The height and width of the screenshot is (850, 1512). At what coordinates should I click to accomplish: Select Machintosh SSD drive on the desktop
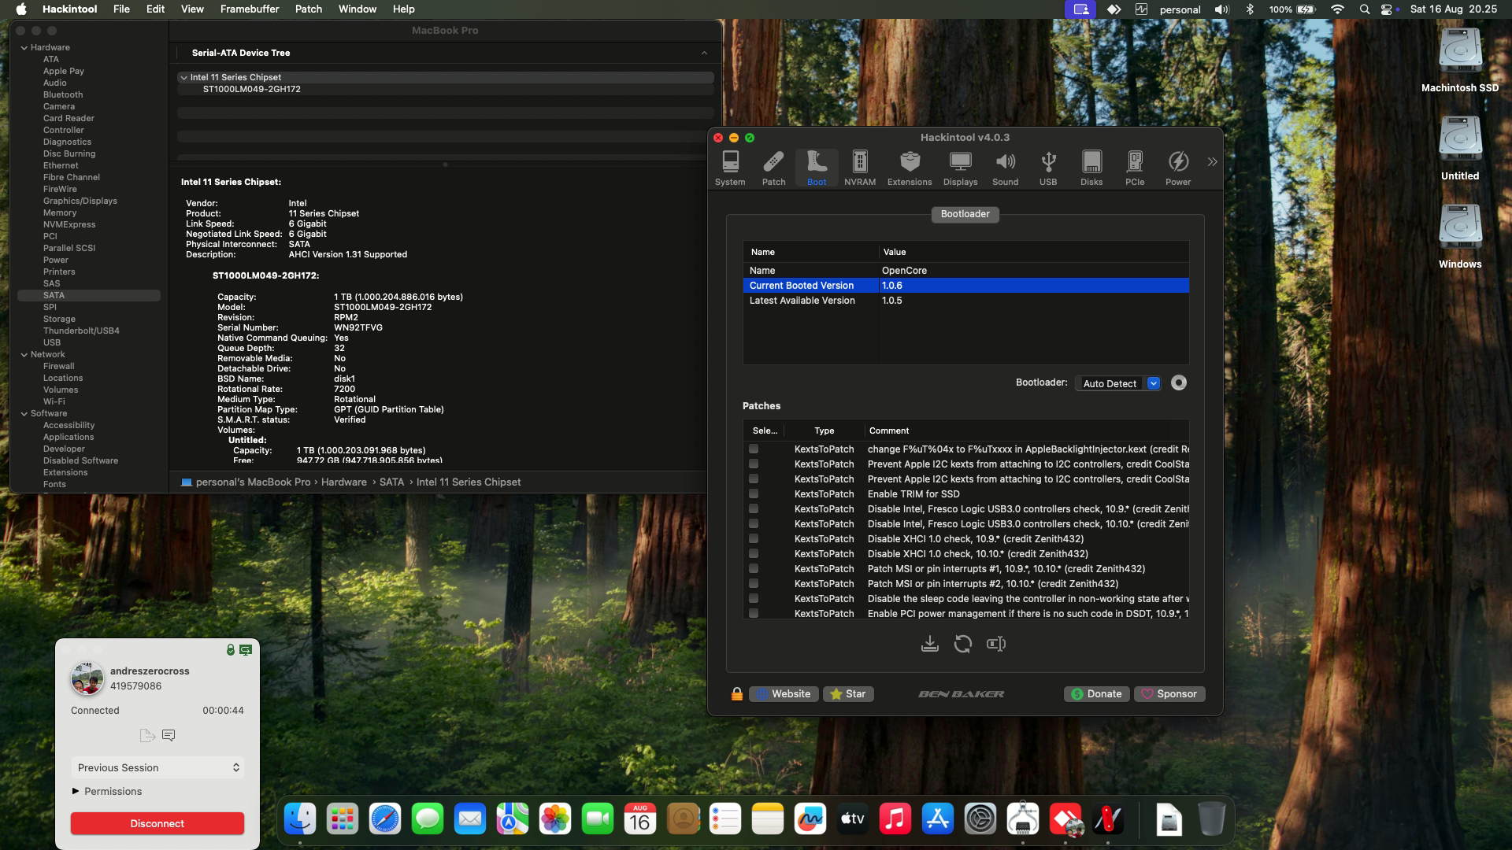[x=1460, y=61]
